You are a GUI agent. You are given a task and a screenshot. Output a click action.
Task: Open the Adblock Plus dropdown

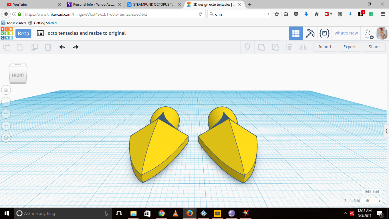pos(328,14)
